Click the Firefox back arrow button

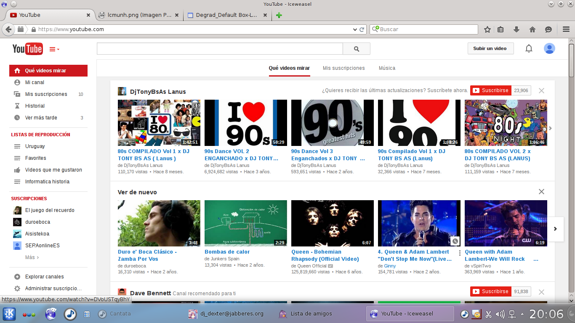(x=8, y=29)
